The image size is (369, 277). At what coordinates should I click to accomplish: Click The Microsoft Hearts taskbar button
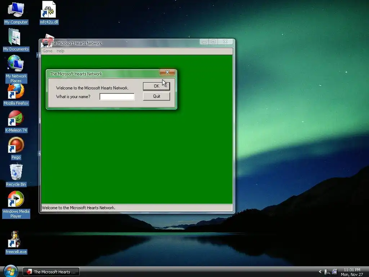51,272
